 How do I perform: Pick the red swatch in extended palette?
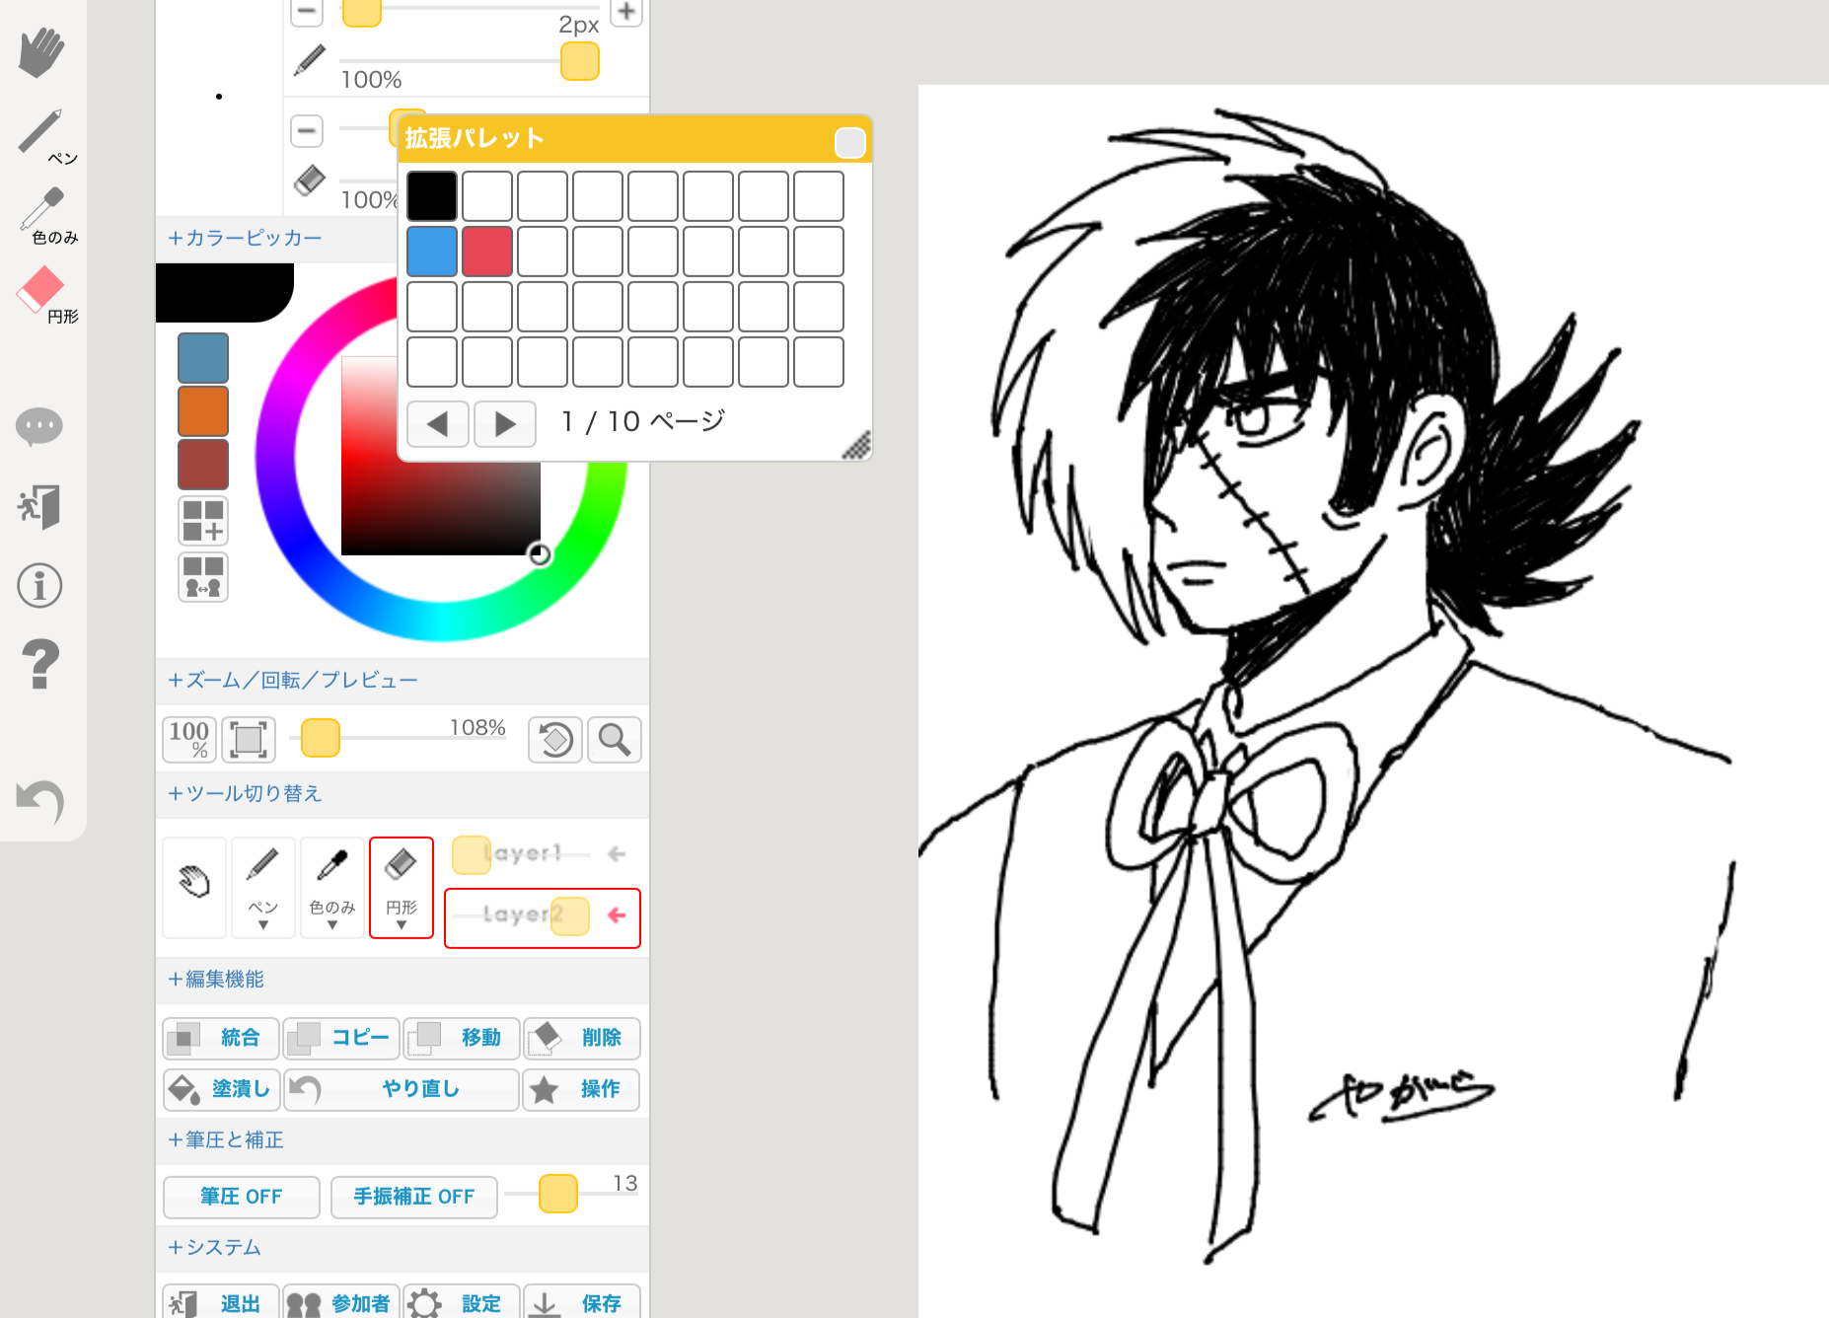click(x=487, y=252)
